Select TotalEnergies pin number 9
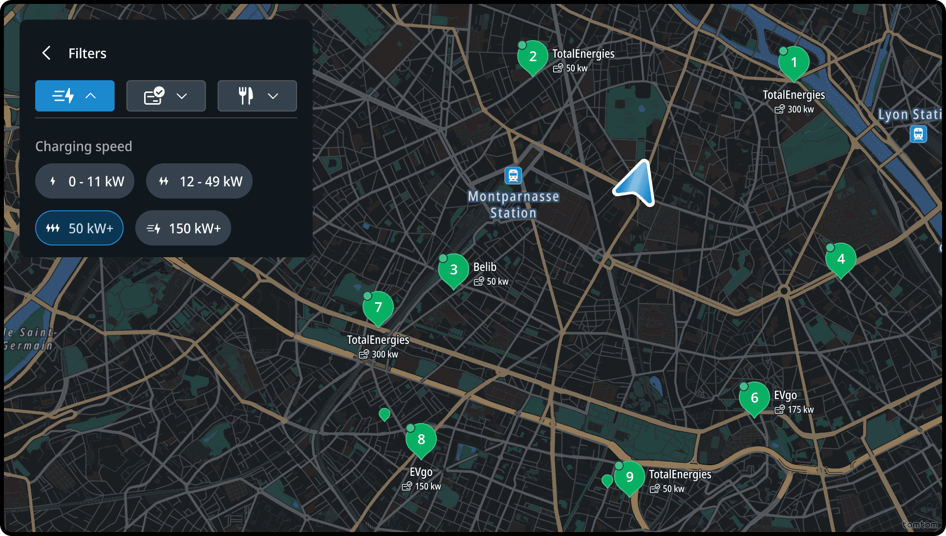This screenshot has height=536, width=946. [x=629, y=477]
